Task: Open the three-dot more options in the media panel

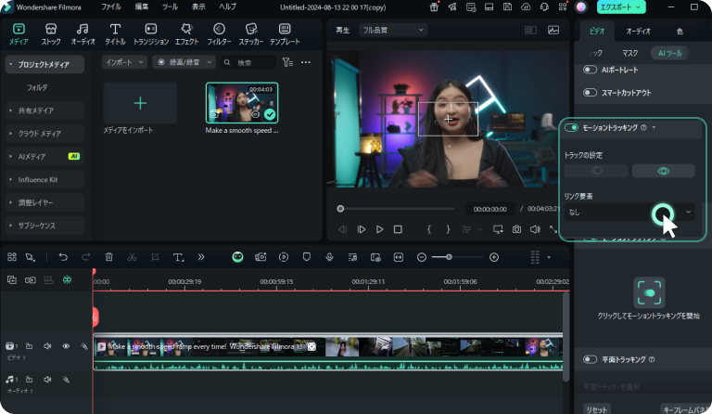Action: [x=306, y=62]
